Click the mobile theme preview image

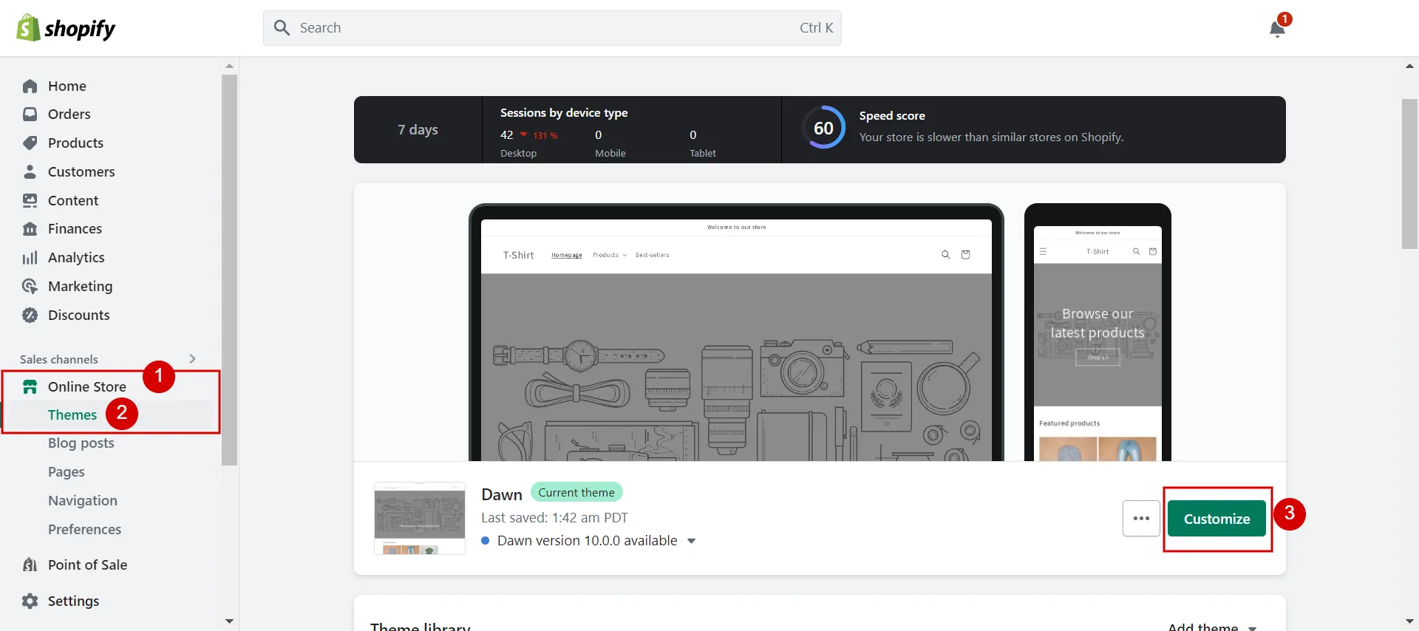tap(1098, 332)
